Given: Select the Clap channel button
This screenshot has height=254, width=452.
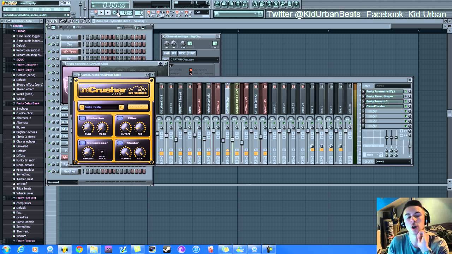Looking at the screenshot, I should coord(69,44).
